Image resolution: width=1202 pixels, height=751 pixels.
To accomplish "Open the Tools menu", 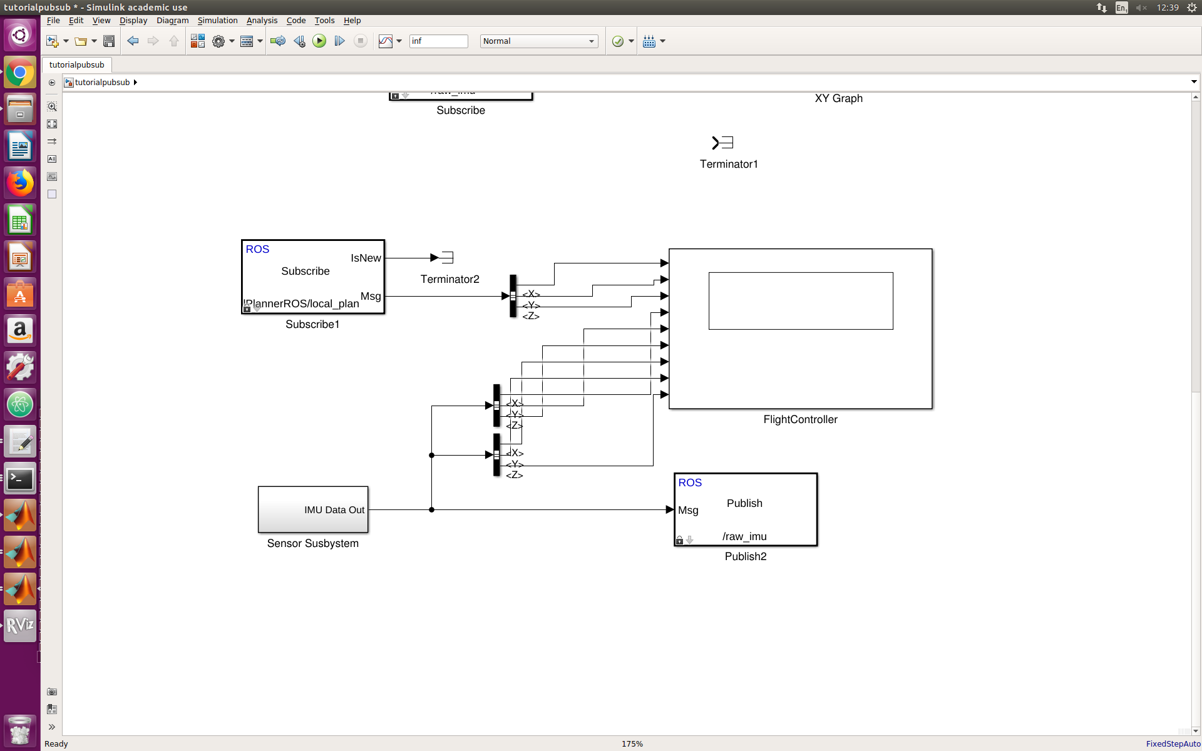I will coord(324,21).
